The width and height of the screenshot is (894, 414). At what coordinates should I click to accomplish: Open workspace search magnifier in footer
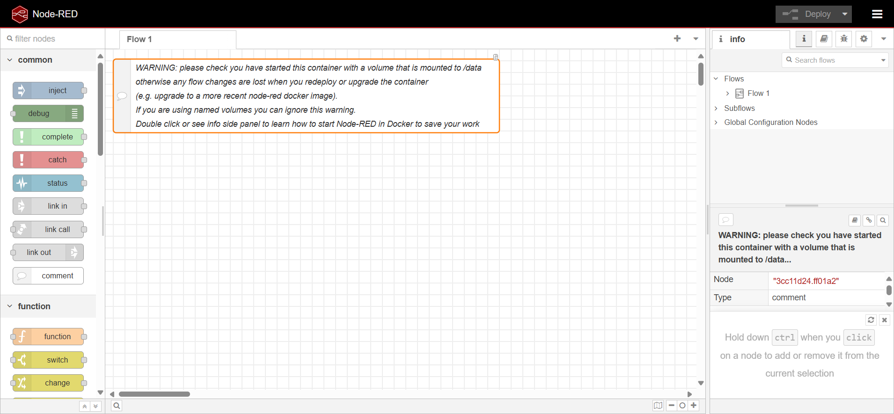[x=117, y=406]
